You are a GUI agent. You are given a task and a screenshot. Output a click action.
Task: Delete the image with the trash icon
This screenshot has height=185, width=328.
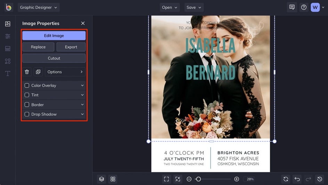27,72
